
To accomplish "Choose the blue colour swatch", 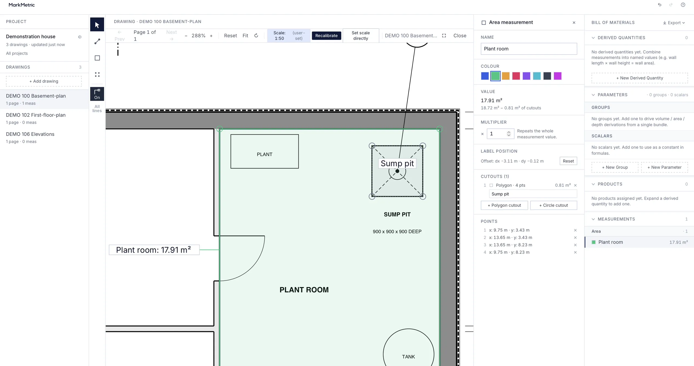I will pos(485,76).
